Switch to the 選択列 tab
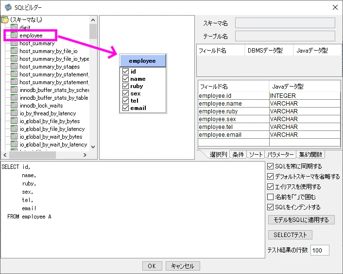The image size is (343, 274). [218, 155]
